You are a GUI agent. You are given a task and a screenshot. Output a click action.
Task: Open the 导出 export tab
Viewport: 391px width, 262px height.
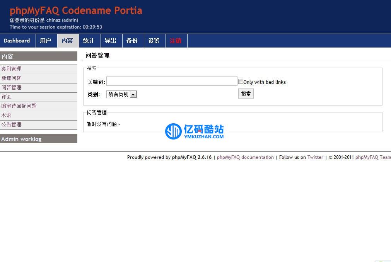point(111,41)
